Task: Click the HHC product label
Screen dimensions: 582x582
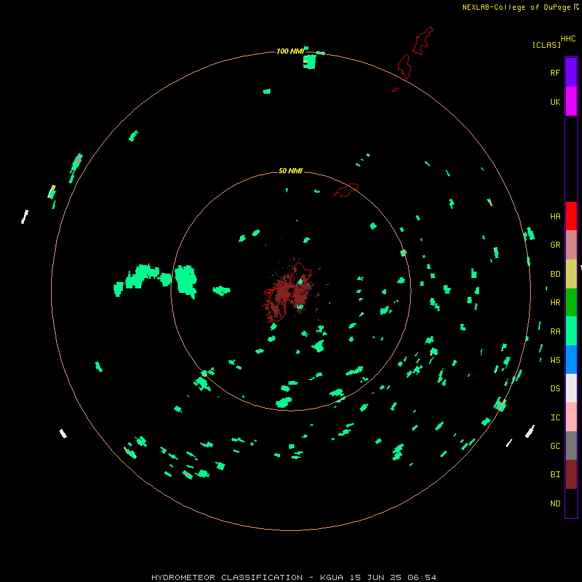Action: click(568, 39)
